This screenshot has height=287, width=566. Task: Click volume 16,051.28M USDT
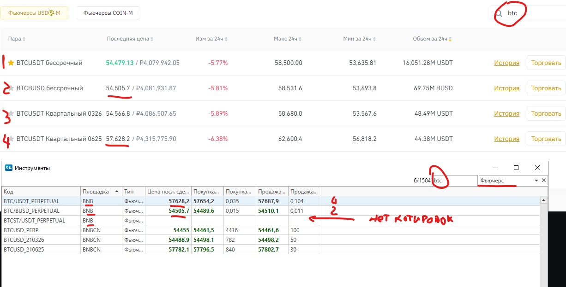pos(428,63)
